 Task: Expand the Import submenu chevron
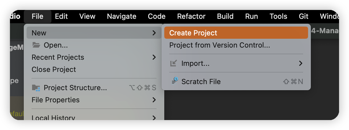tap(301, 63)
